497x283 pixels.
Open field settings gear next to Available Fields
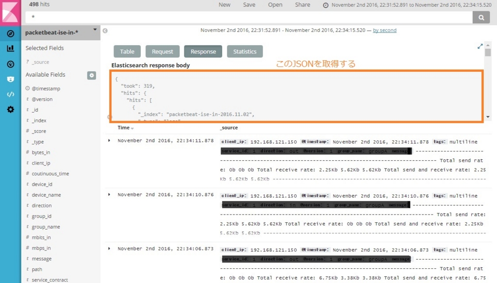pos(92,75)
